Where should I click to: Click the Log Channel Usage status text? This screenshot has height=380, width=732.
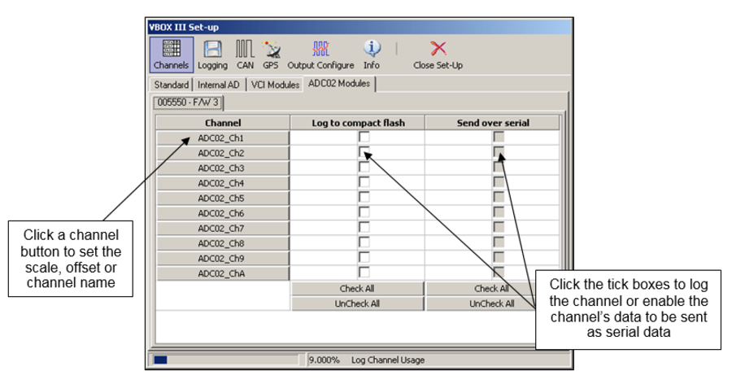tap(388, 360)
